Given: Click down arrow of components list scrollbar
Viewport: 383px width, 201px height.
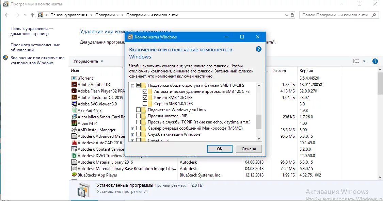Looking at the screenshot, I should click(x=259, y=138).
